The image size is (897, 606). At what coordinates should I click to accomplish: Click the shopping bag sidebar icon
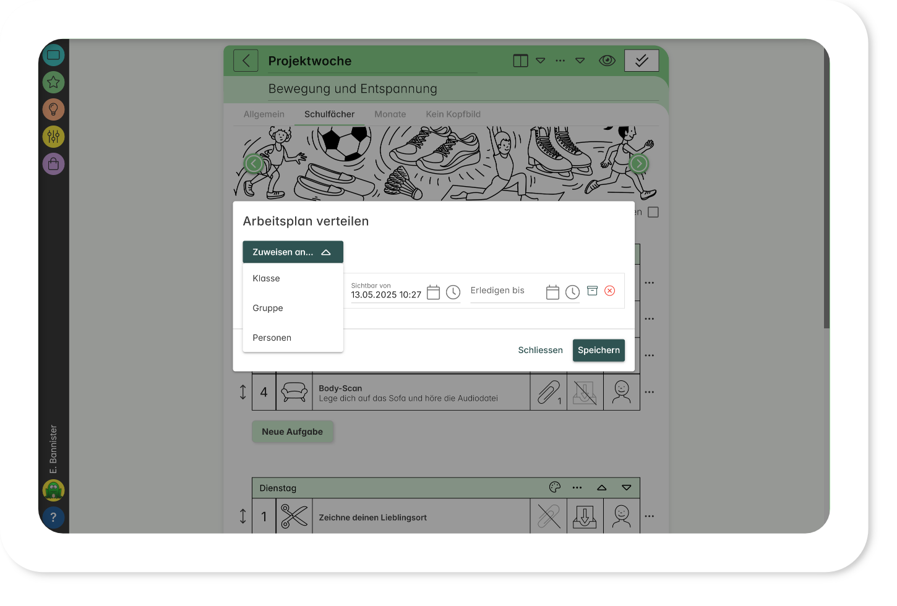tap(53, 164)
